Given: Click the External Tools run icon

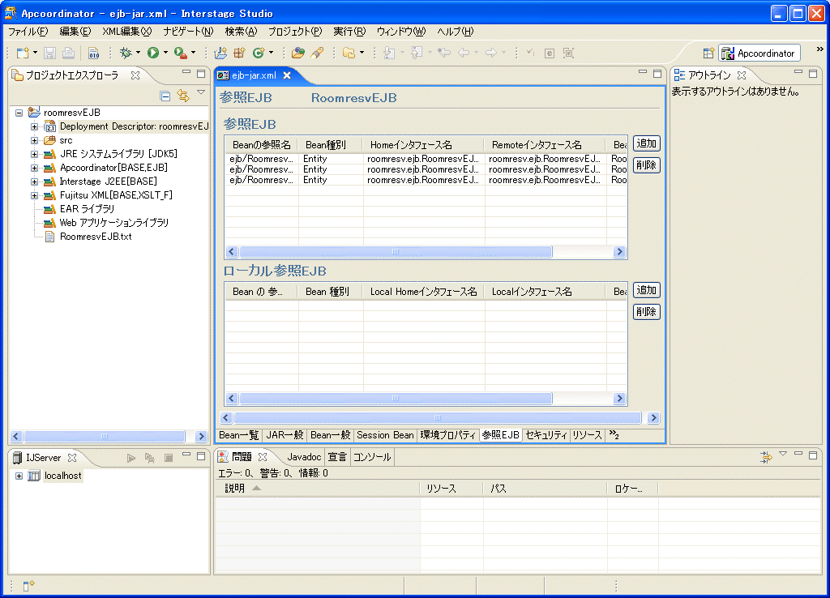Looking at the screenshot, I should pos(180,53).
